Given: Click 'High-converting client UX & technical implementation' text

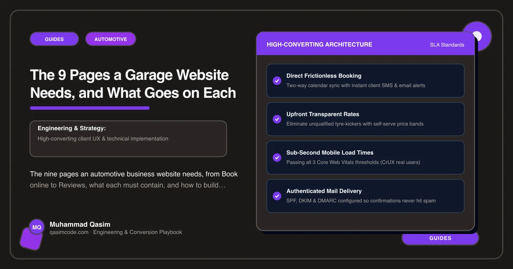Looking at the screenshot, I should 103,138.
